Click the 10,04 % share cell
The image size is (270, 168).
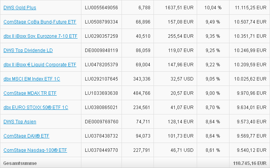coord(213,8)
